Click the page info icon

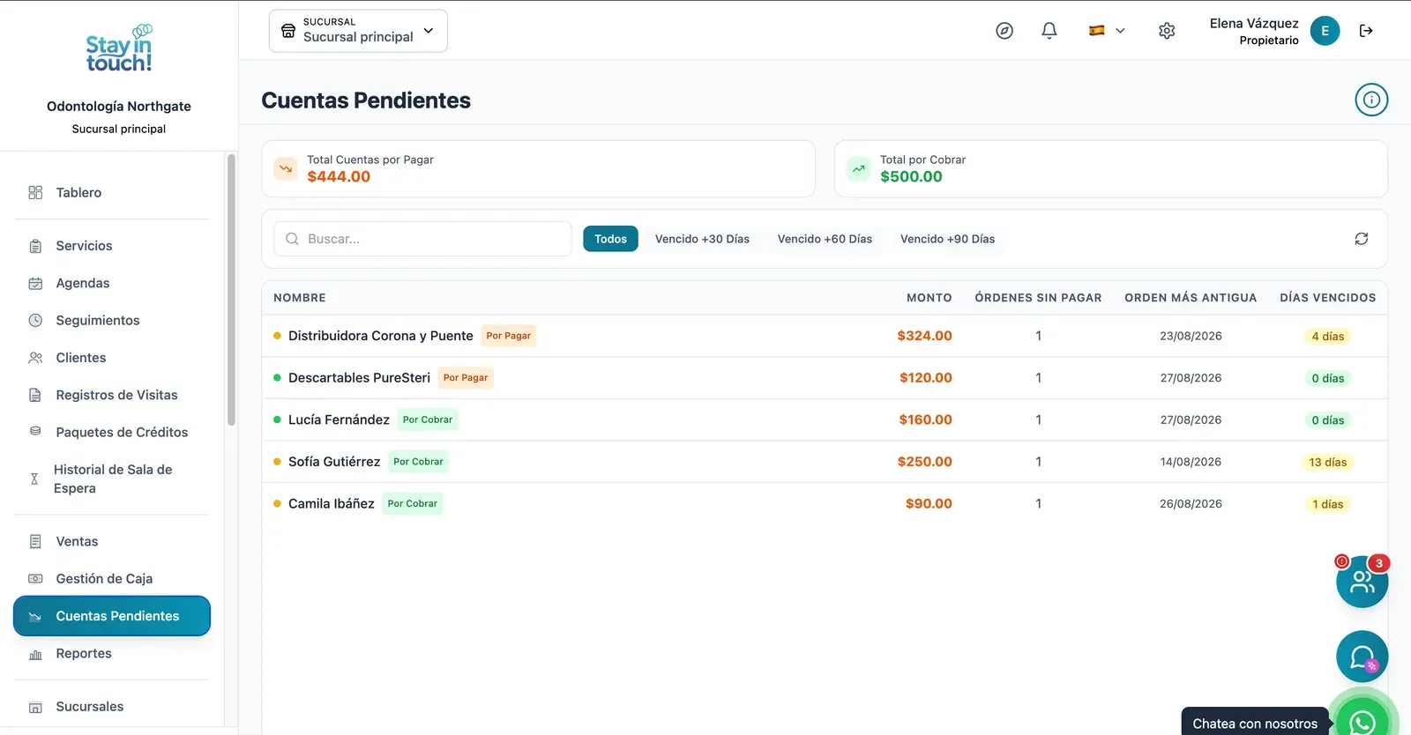(1371, 100)
